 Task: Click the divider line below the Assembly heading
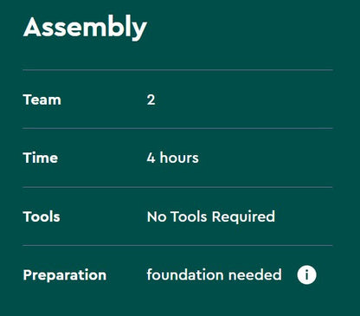click(177, 70)
